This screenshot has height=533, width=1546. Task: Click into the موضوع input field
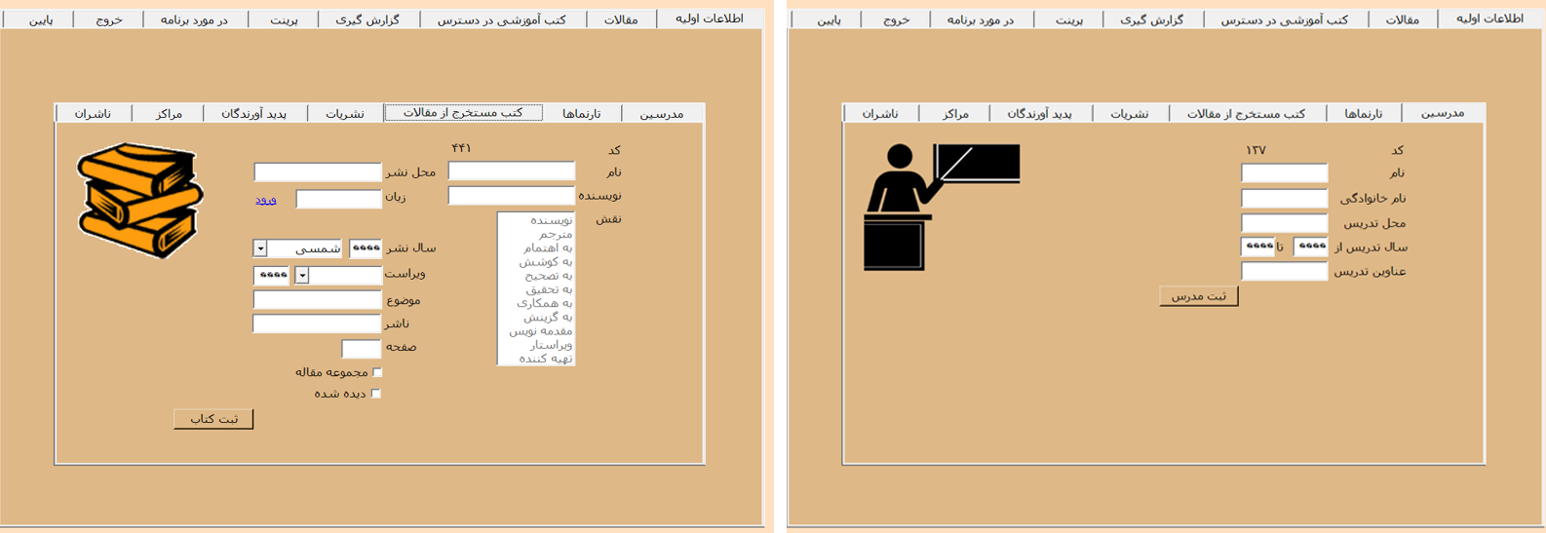tap(317, 300)
